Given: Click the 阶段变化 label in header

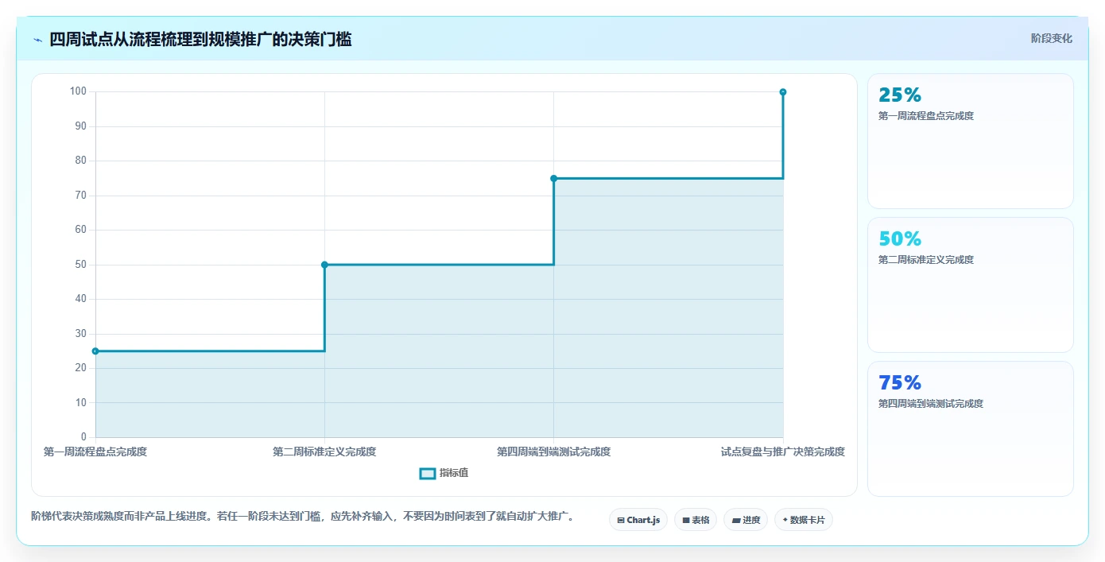Looking at the screenshot, I should [1052, 38].
